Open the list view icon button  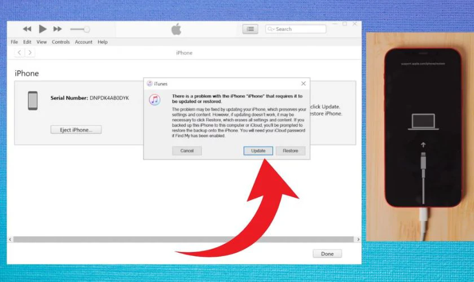[x=250, y=29]
